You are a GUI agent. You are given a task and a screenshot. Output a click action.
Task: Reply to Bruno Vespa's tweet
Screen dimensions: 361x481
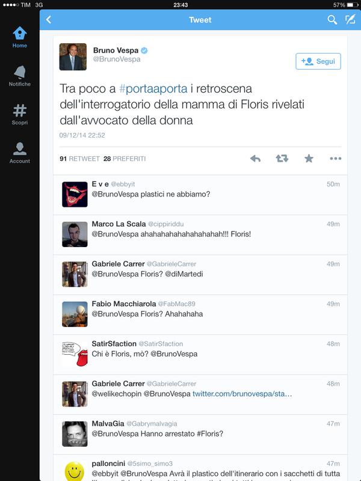255,158
